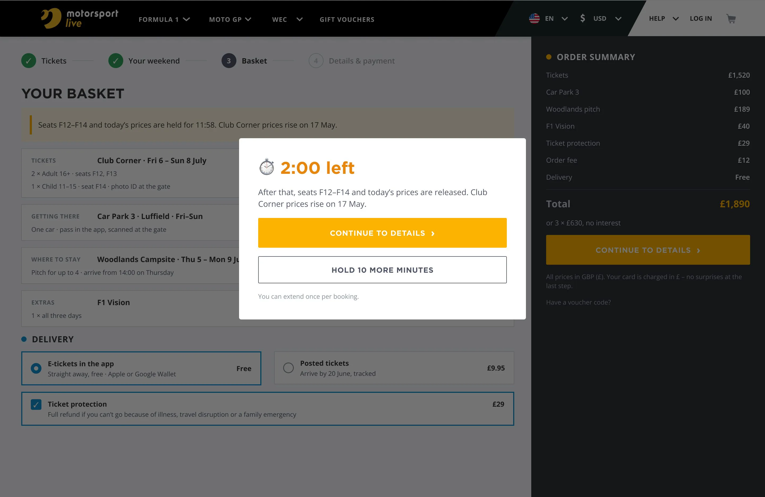
Task: Click the Have a voucher code link
Action: [578, 302]
